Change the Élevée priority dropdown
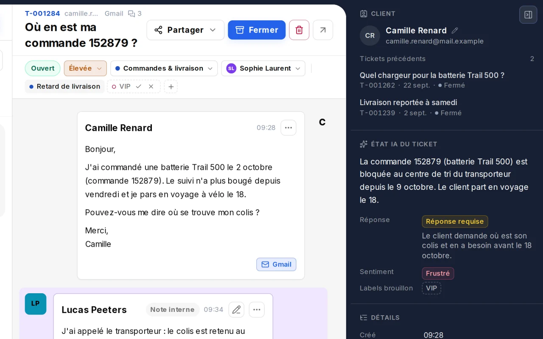Viewport: 543px width, 339px height. pyautogui.click(x=85, y=68)
